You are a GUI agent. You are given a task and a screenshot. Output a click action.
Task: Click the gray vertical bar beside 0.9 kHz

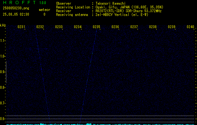point(6,72)
